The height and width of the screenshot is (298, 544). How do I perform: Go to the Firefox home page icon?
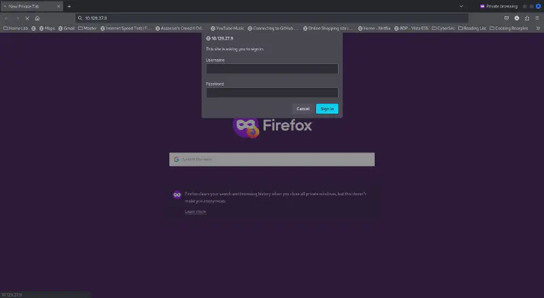click(x=37, y=18)
